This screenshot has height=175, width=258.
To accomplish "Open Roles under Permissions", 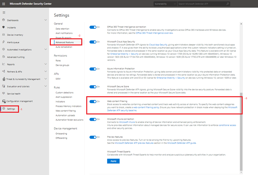I will click(x=58, y=61).
